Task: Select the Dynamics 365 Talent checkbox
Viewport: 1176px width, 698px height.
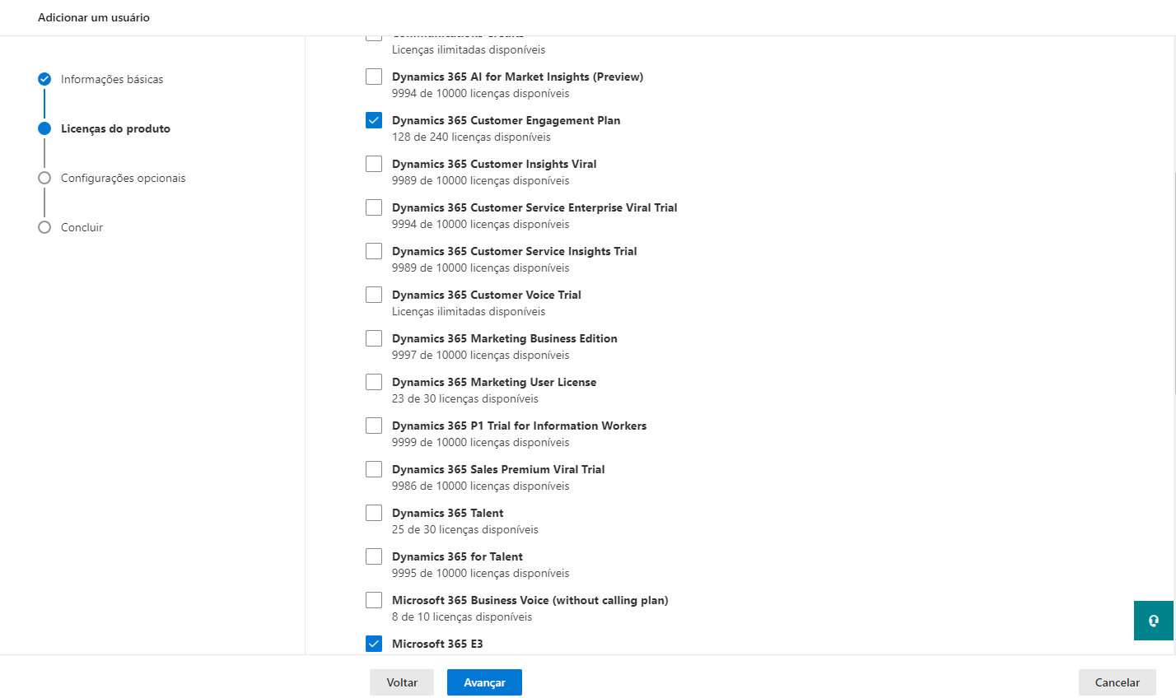Action: (374, 513)
